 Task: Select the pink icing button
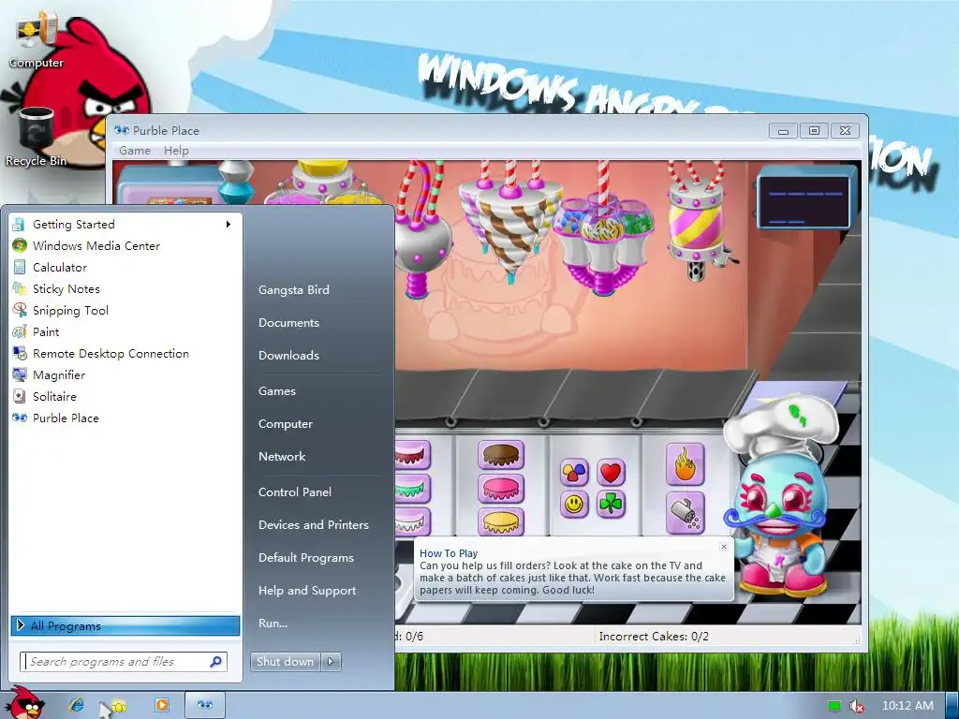point(501,489)
